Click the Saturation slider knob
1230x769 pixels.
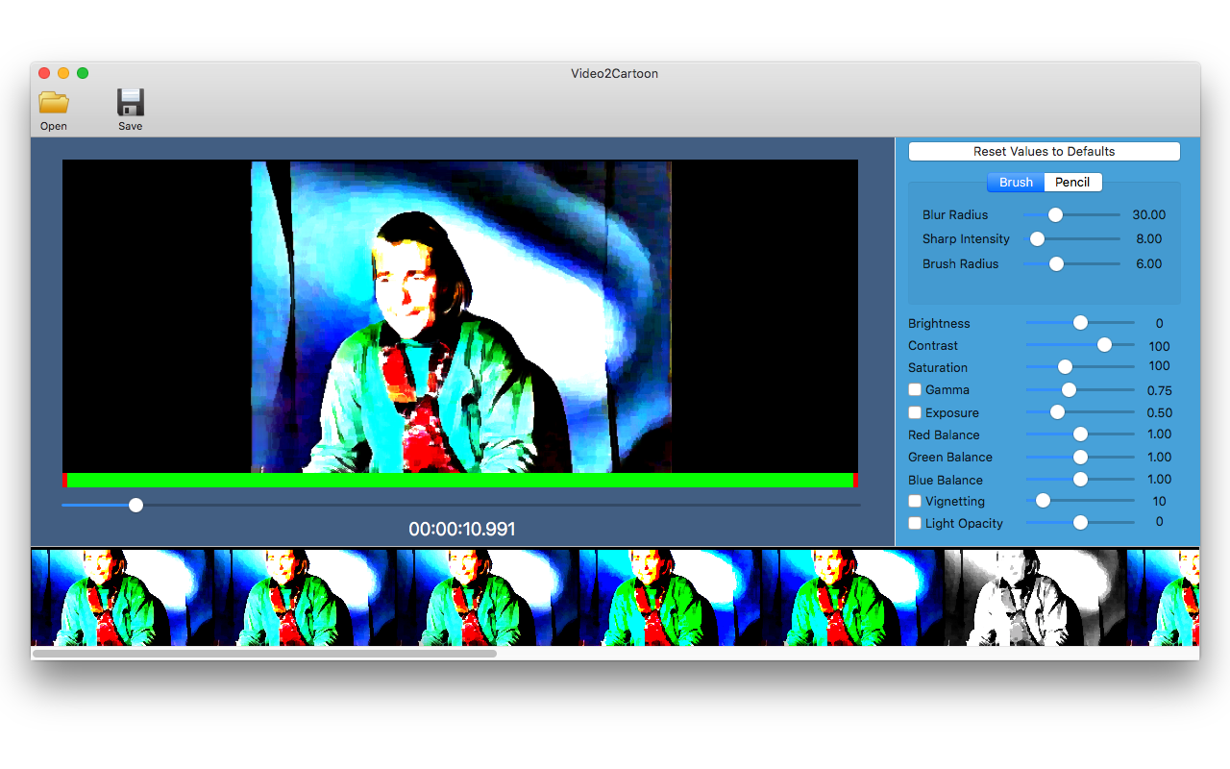[x=1065, y=367]
